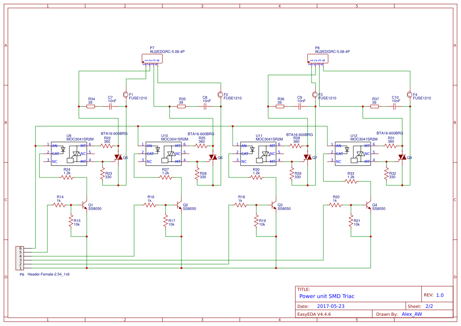Select the triac Q5 symbol
The image size is (461, 326).
point(118,157)
